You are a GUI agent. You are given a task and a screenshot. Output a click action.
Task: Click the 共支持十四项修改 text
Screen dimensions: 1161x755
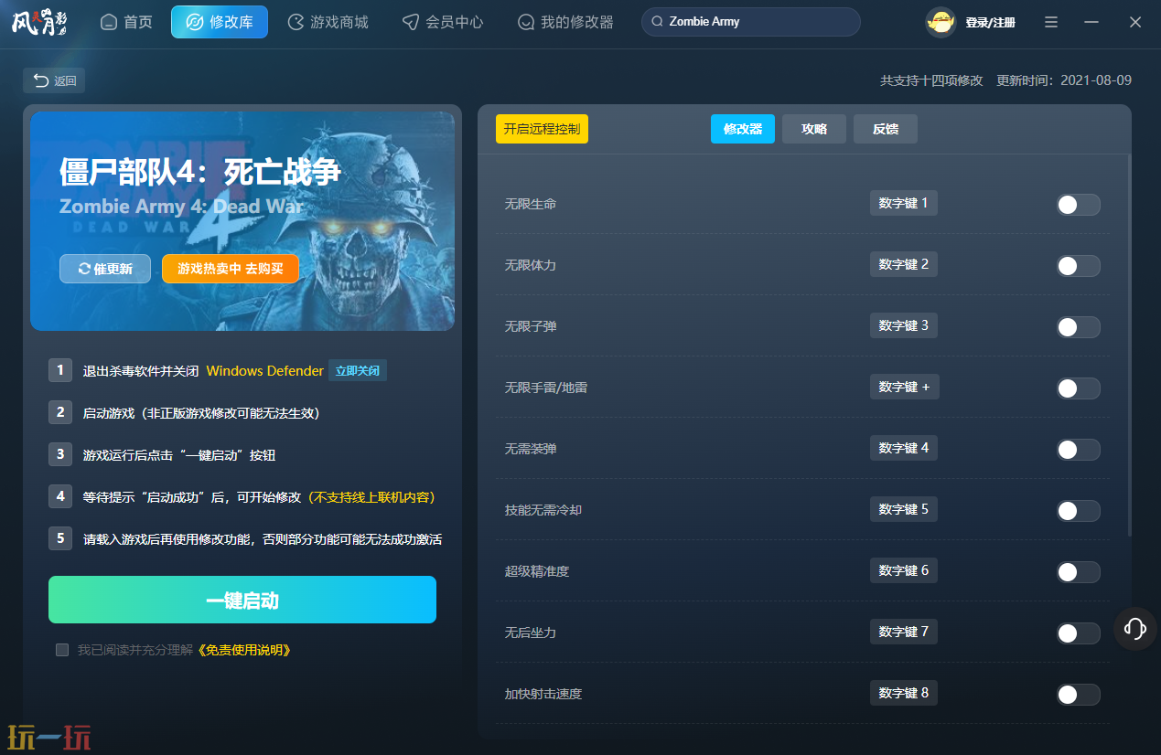coord(931,80)
